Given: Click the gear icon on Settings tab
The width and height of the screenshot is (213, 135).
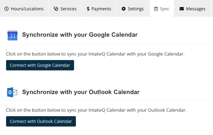Looking at the screenshot, I should coord(123,9).
